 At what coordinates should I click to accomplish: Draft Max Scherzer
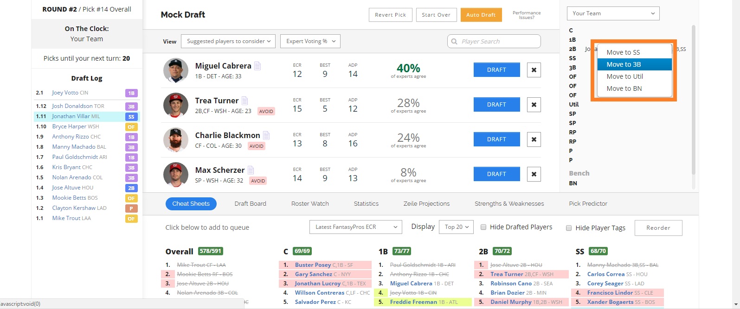[x=496, y=174]
